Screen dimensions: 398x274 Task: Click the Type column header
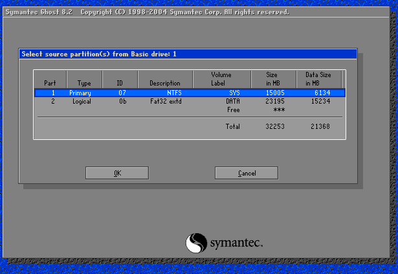pyautogui.click(x=84, y=83)
